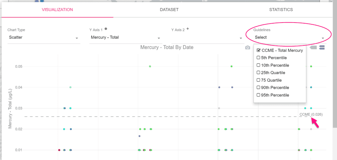Click the chart title Mercury - Total By Date
337x160 pixels.
coord(167,47)
